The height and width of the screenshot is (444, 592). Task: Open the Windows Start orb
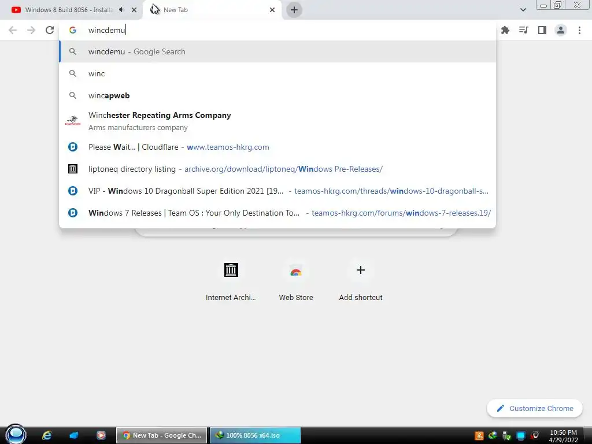tap(16, 435)
